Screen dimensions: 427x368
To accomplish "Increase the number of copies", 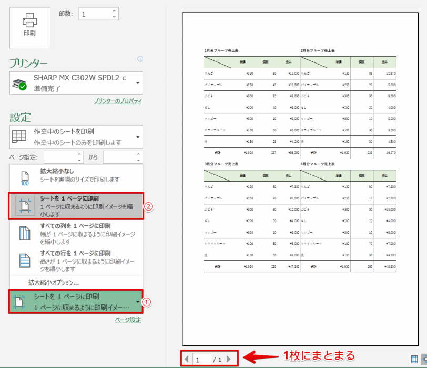I will click(x=115, y=10).
